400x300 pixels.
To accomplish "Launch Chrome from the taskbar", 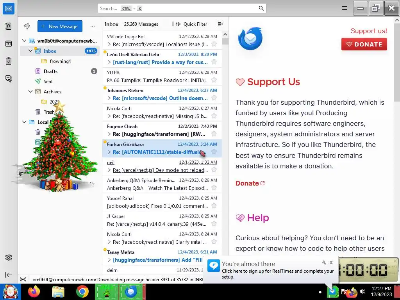I will (x=82, y=291).
